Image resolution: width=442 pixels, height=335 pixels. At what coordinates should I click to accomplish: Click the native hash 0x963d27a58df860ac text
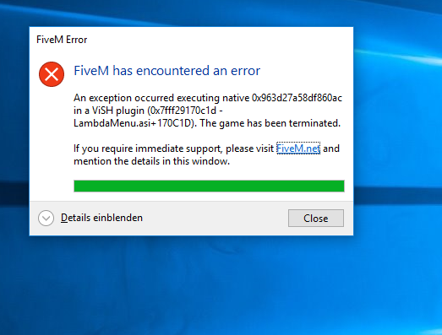pos(297,98)
